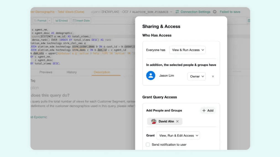The image size is (280, 157).
Task: Click the Embed toolbar button
Action: click(61, 21)
